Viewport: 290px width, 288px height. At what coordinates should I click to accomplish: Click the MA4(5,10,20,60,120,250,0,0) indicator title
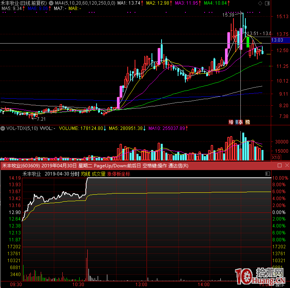85,3
